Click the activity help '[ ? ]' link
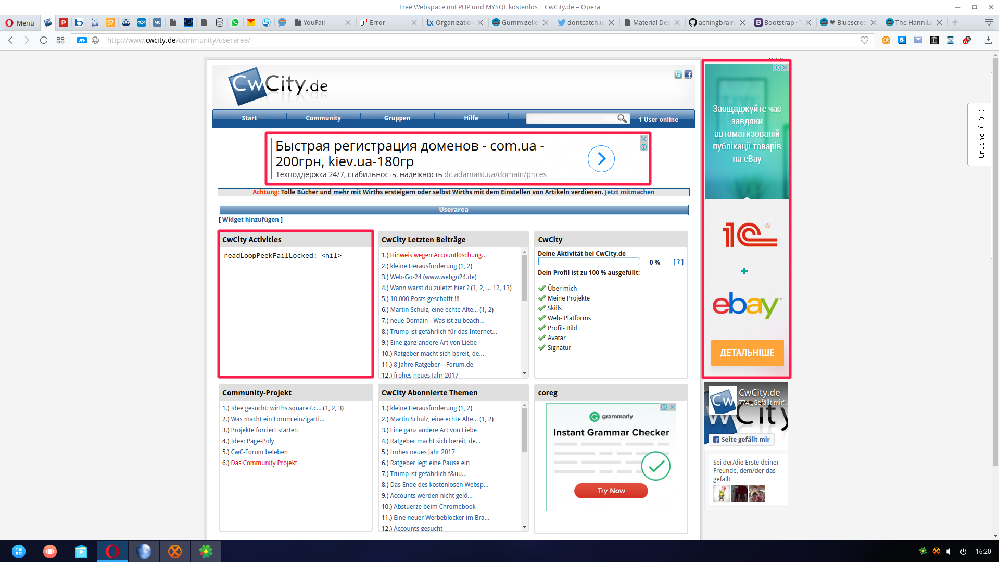 tap(678, 262)
